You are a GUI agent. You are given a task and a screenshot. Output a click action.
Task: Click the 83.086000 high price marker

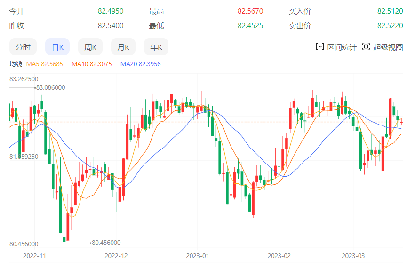coord(51,87)
